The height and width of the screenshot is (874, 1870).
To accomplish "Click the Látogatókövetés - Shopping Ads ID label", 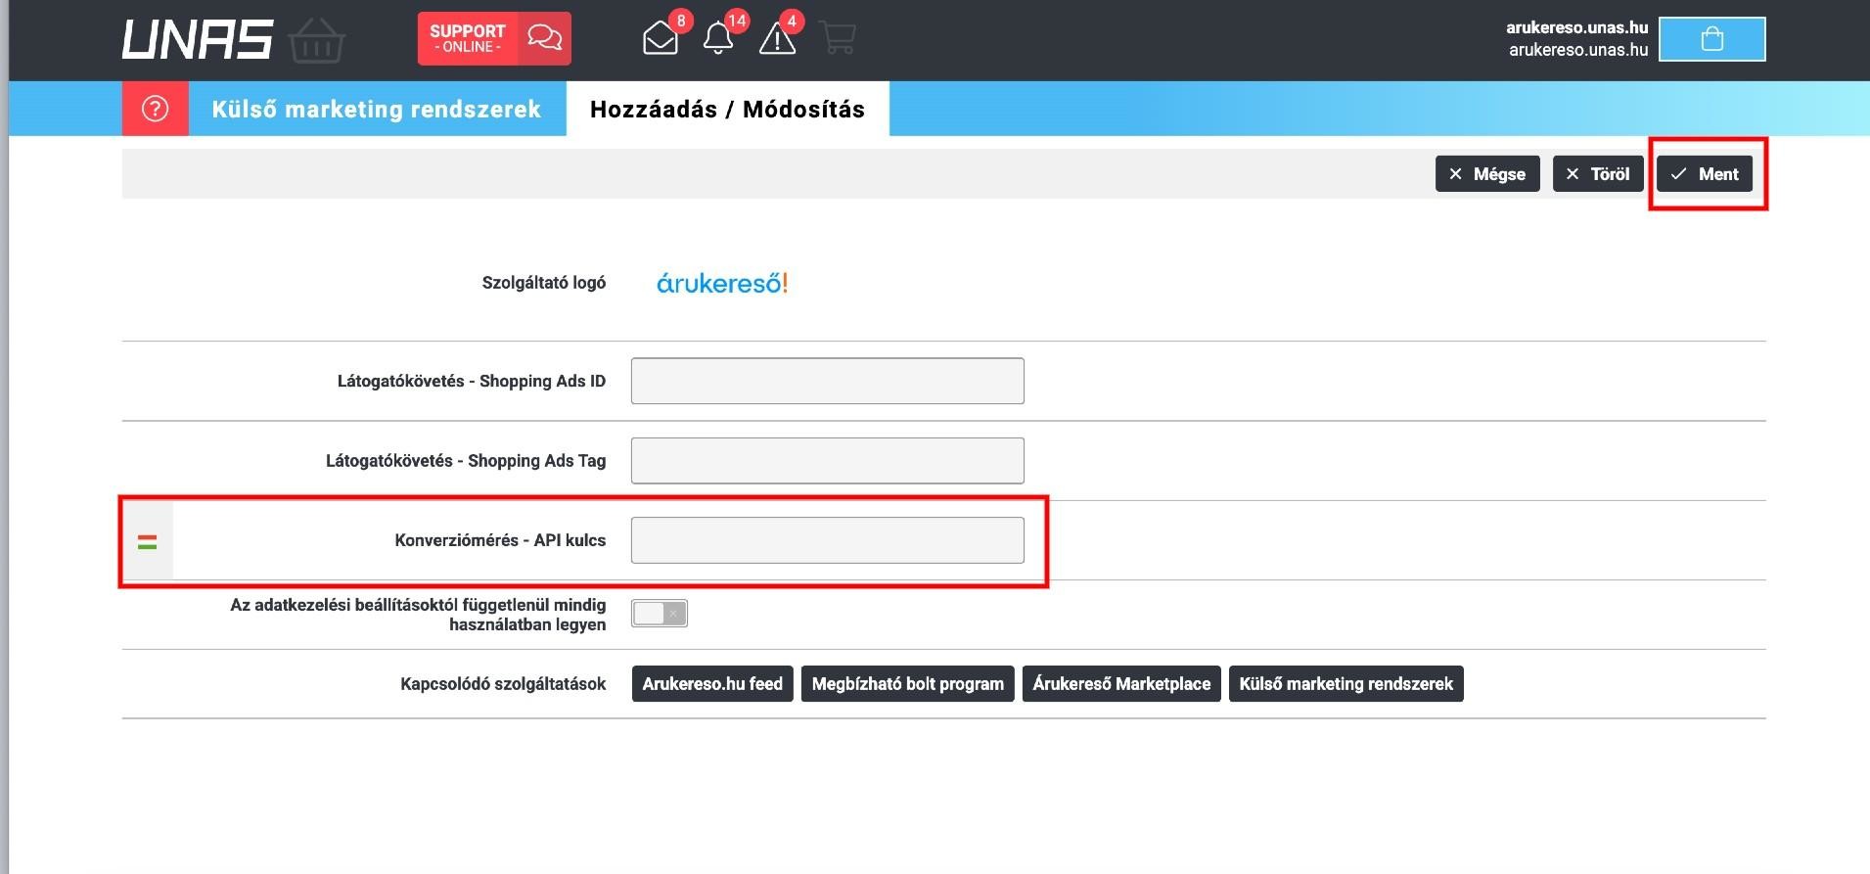I will click(472, 381).
